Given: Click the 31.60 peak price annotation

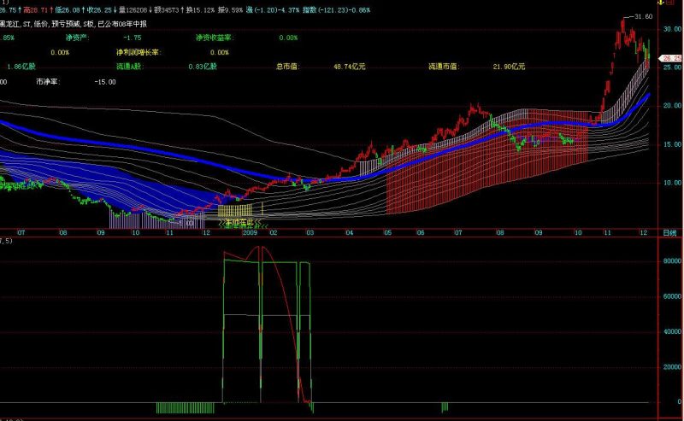Looking at the screenshot, I should (x=643, y=16).
